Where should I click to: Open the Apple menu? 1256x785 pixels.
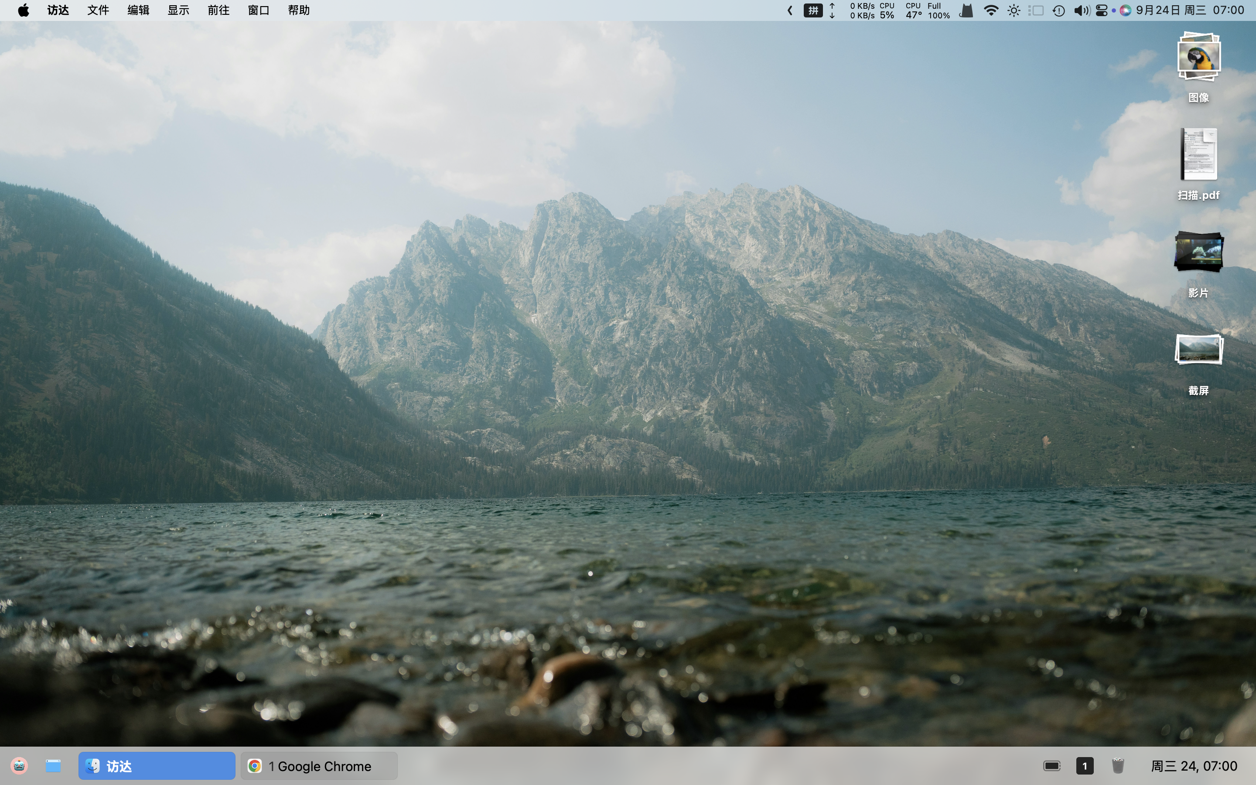24,10
